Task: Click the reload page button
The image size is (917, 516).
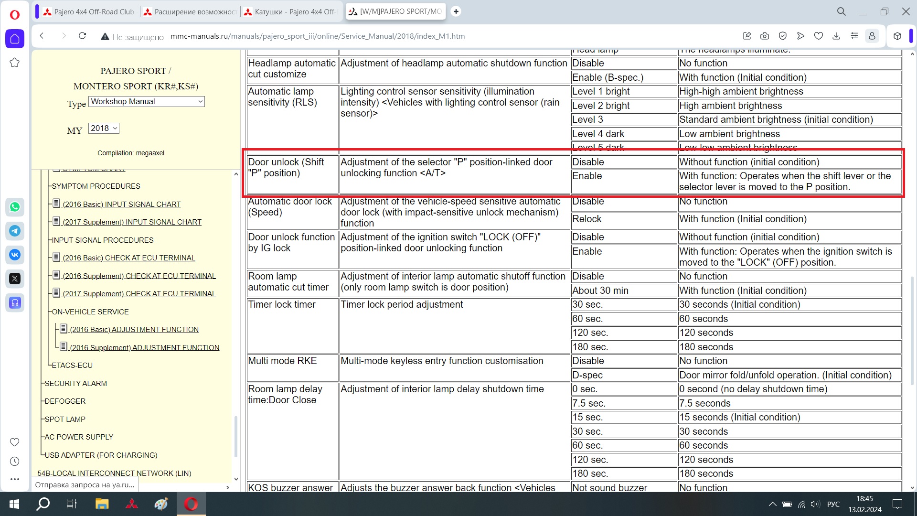Action: click(82, 36)
